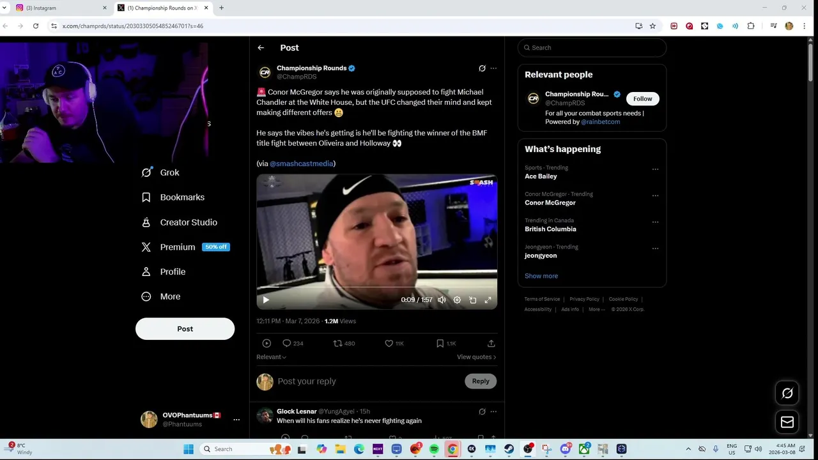Click the Grok icon on Glock Lesnar's reply
818x460 pixels.
point(482,411)
